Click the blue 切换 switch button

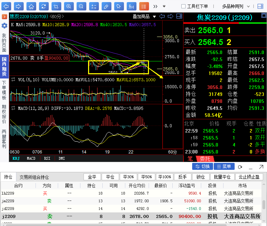(x=202, y=167)
